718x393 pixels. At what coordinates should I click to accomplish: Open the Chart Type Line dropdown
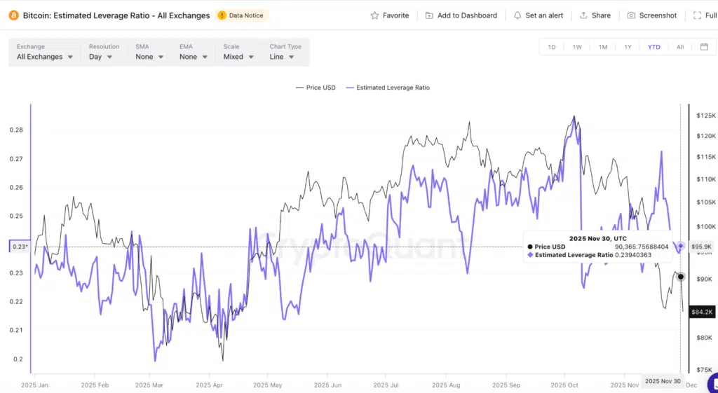[x=284, y=57]
